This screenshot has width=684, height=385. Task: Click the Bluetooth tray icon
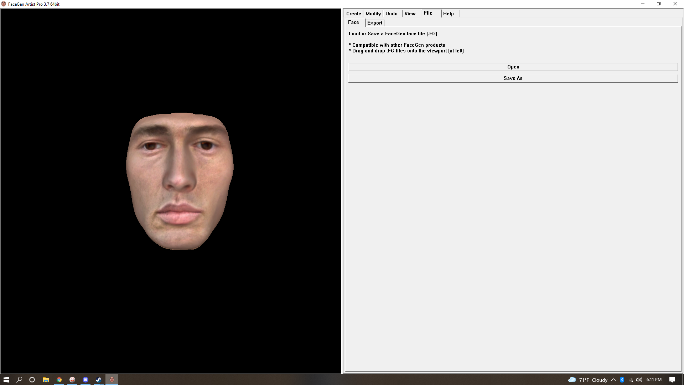coord(622,380)
